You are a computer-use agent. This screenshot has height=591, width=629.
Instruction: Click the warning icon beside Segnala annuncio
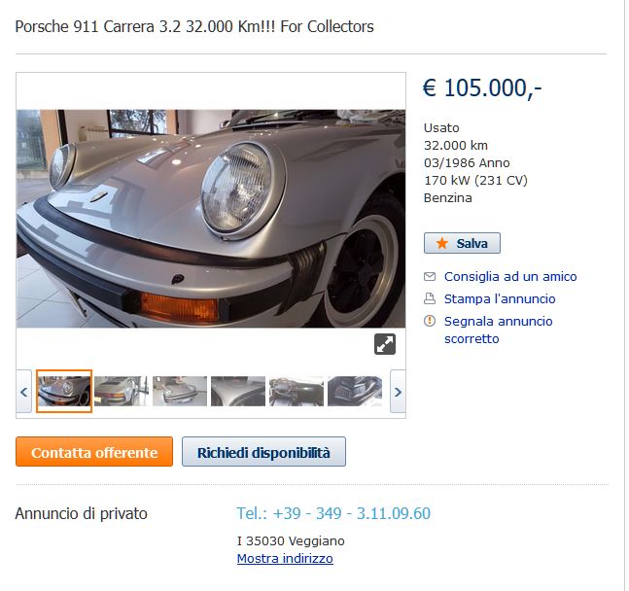pos(432,323)
